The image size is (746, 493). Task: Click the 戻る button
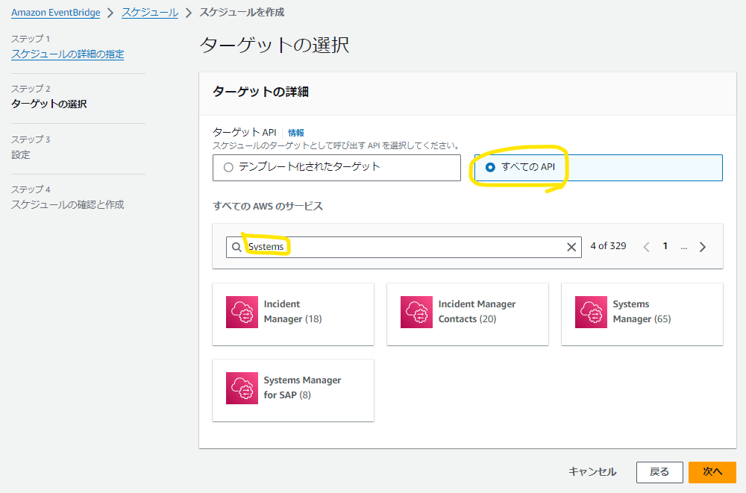point(659,472)
